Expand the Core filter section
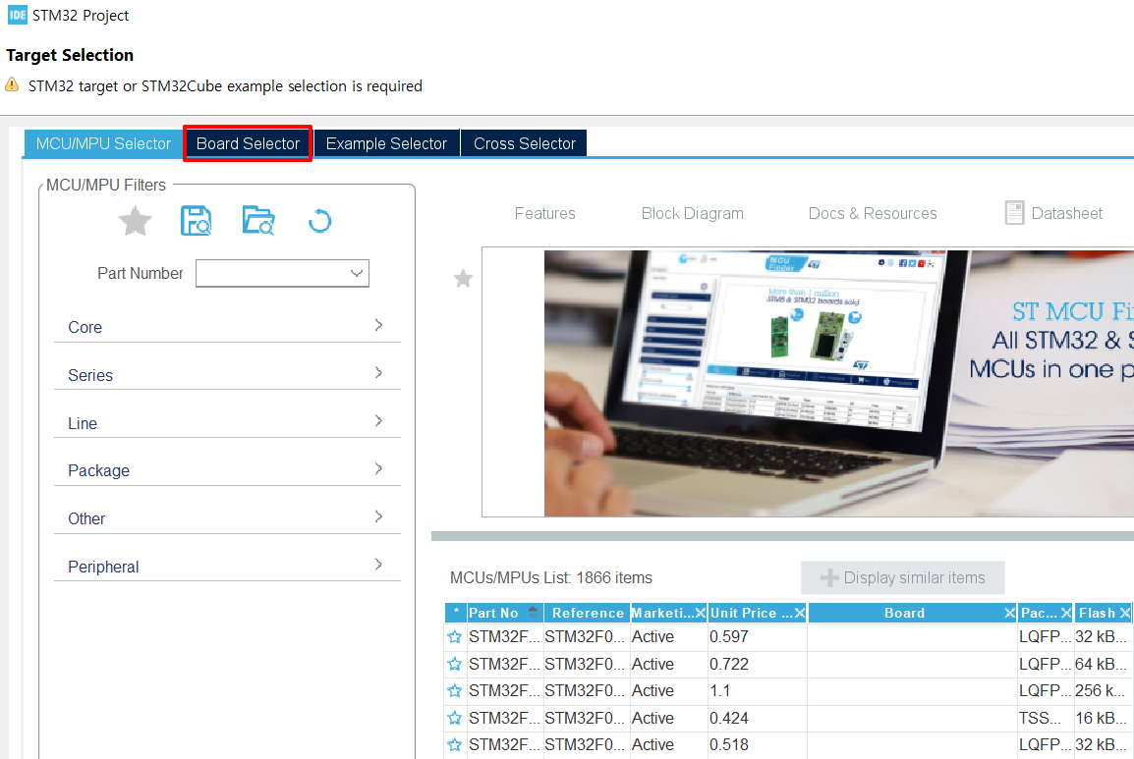The width and height of the screenshot is (1134, 759). click(227, 327)
